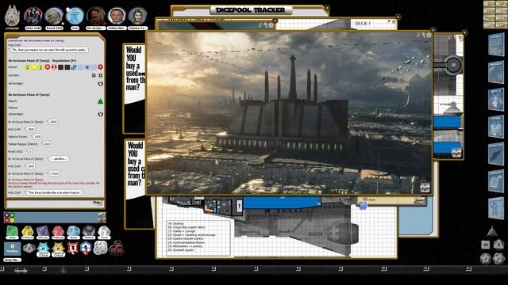Click the yellow star-patterned die icon
This screenshot has height=285, width=508.
click(x=58, y=249)
